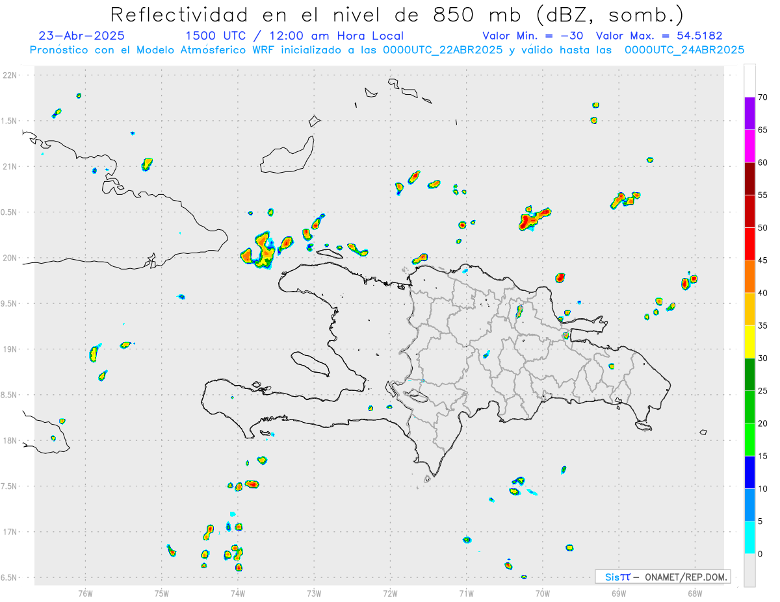Viewport: 780px width, 602px height.
Task: Pick the yellow 30–35 dBZ color bar segment
Action: pyautogui.click(x=749, y=342)
